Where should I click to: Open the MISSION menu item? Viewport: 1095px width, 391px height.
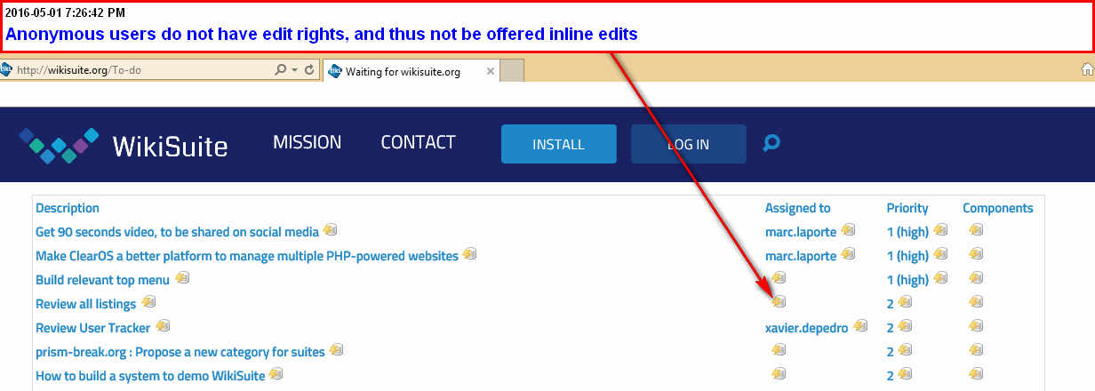click(x=307, y=143)
